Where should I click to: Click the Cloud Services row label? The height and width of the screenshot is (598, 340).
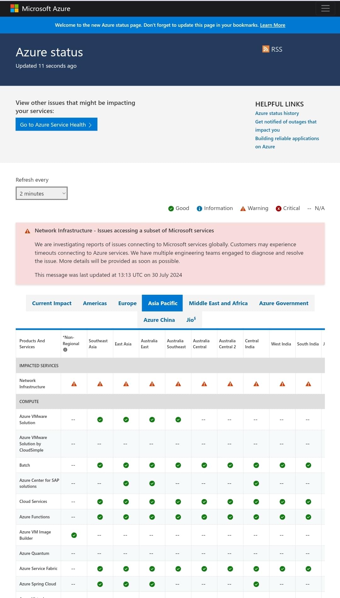tap(33, 502)
